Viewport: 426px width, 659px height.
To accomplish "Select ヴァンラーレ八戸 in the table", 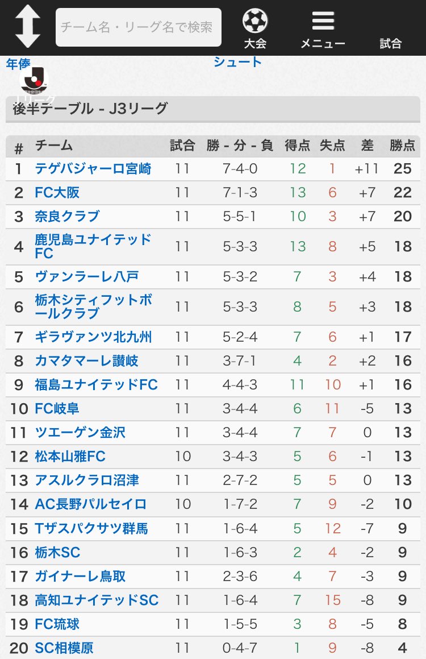I will click(86, 276).
